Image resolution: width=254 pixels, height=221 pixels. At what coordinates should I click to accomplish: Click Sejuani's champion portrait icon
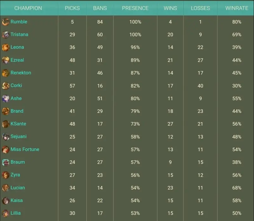(5, 137)
